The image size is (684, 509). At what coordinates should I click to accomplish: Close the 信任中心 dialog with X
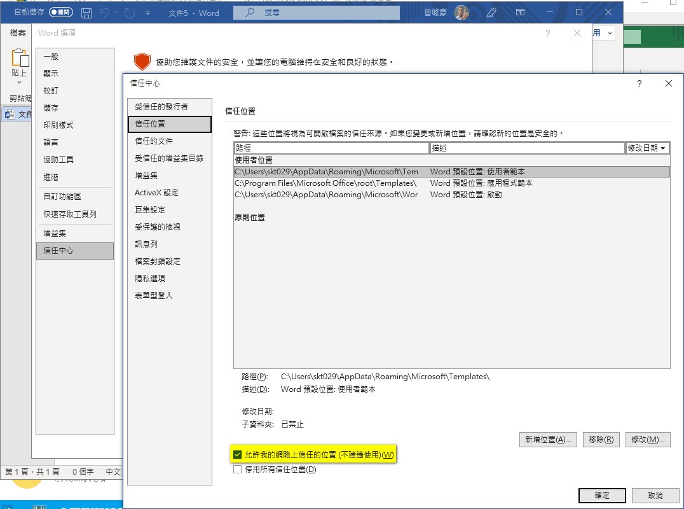[668, 83]
